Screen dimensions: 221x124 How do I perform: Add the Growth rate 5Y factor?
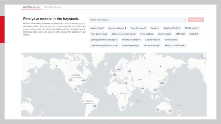[153, 40]
